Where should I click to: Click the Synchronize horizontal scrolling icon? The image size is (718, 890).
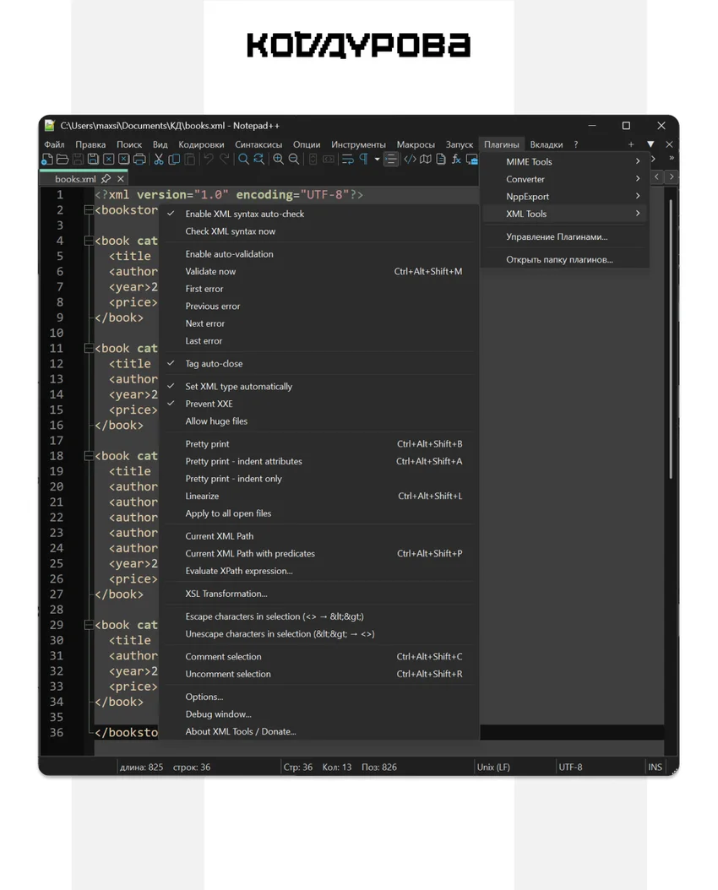tap(328, 160)
